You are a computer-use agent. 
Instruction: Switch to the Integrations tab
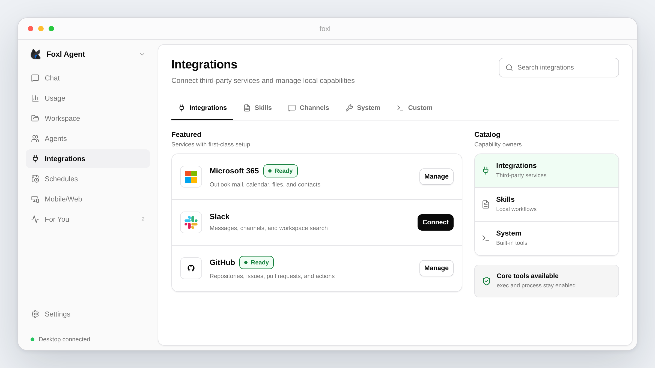coord(202,108)
